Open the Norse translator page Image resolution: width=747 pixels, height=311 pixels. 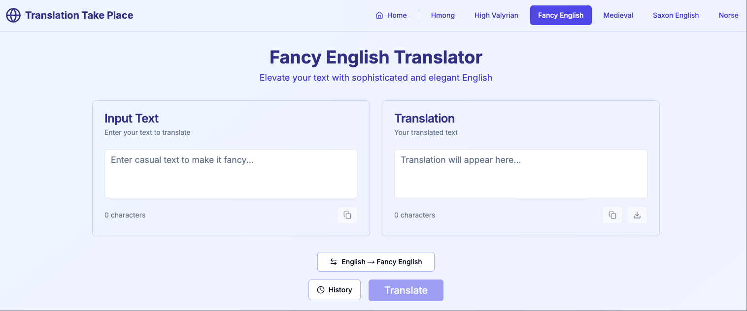pos(728,15)
